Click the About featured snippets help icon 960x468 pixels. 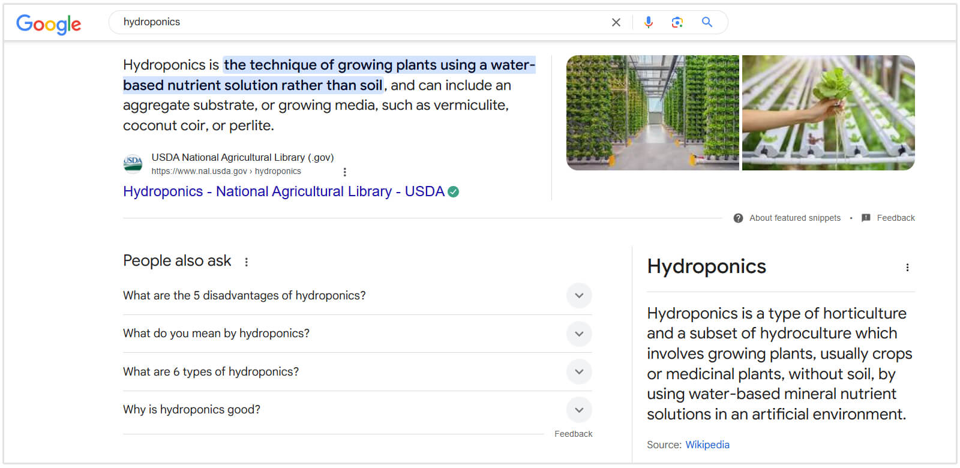coord(738,218)
